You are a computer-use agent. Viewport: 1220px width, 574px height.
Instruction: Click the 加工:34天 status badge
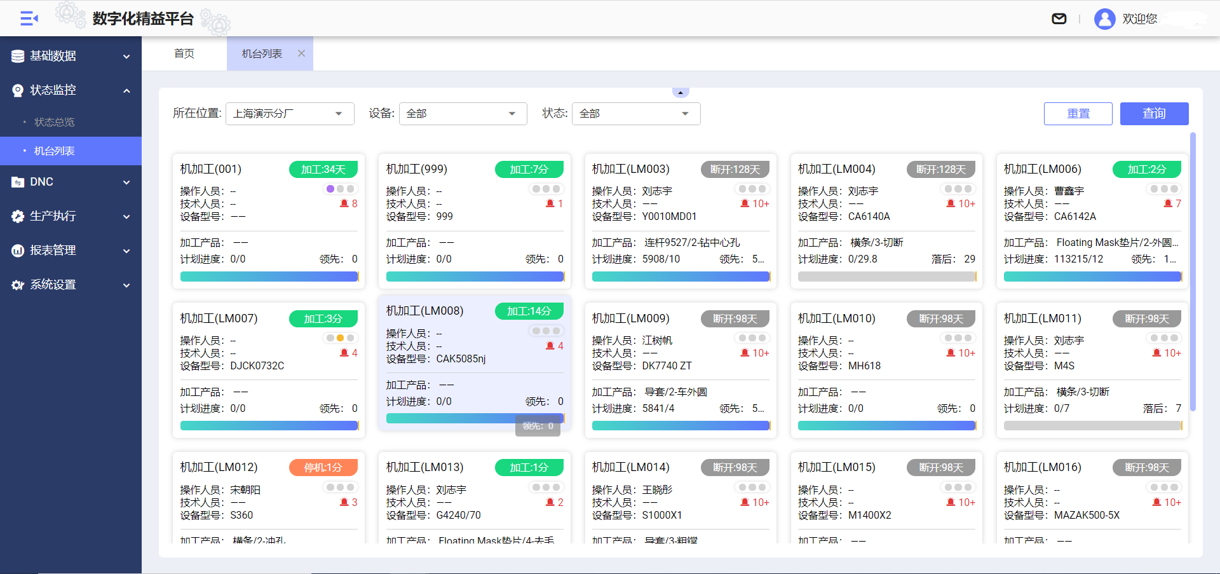[323, 169]
